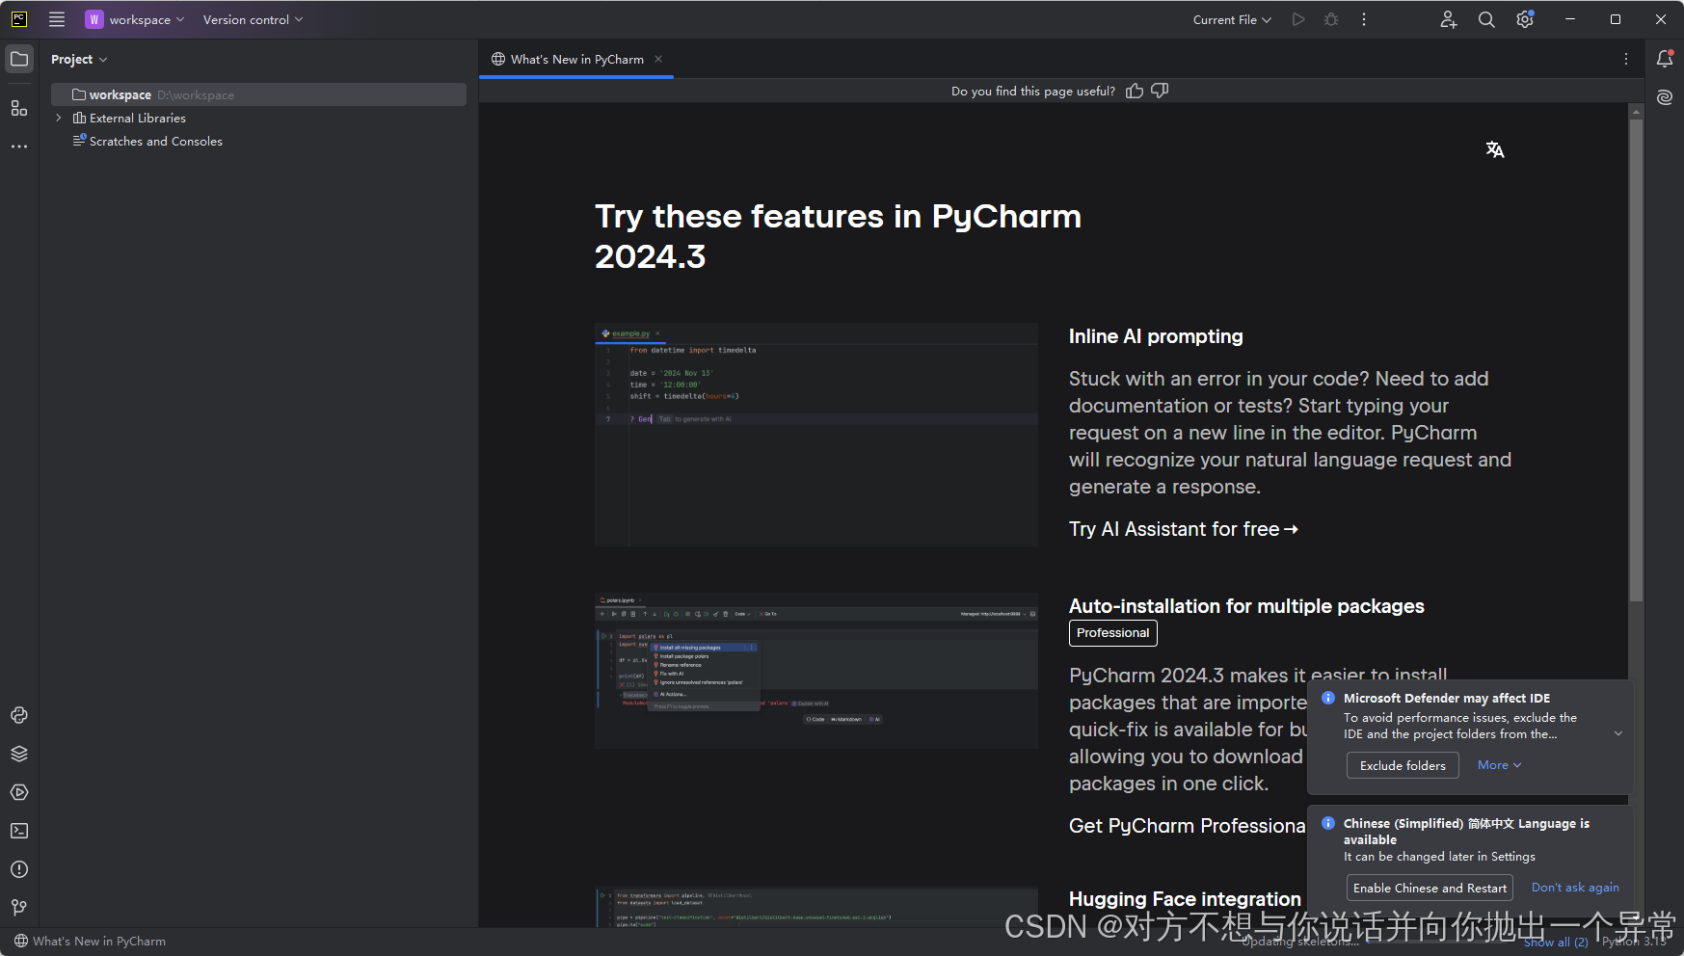The width and height of the screenshot is (1684, 956).
Task: Click the Auto-installation packages screenshot thumbnail
Action: (x=816, y=671)
